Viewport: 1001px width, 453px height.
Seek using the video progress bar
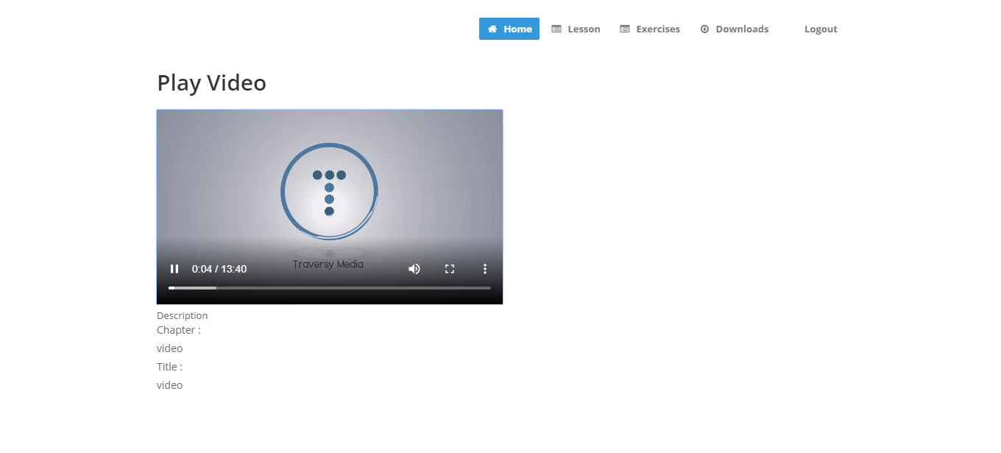[x=329, y=287]
